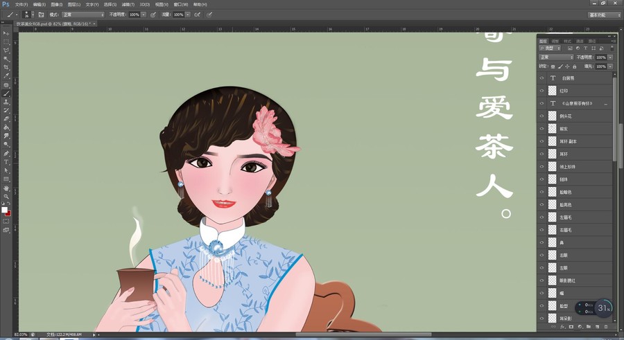The width and height of the screenshot is (624, 340).
Task: Open the opacity dropdown arrow in options bar
Action: 144,15
